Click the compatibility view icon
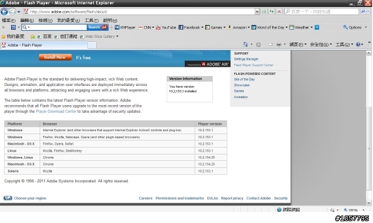373x223 pixels. pyautogui.click(x=264, y=12)
